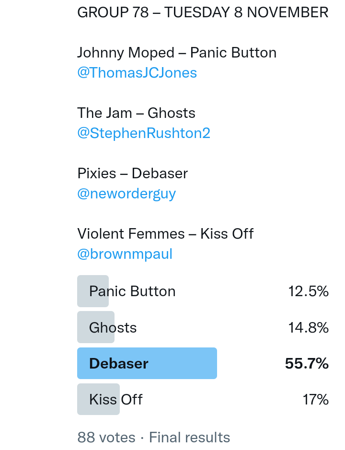Go to the @brownmpaul mention
This screenshot has width=345, height=450.
click(125, 254)
